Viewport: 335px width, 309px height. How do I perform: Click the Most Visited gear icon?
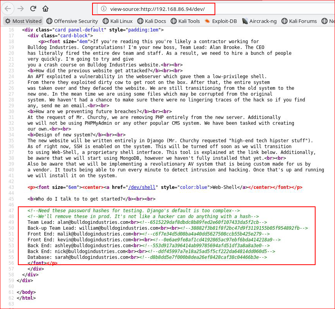click(x=8, y=21)
